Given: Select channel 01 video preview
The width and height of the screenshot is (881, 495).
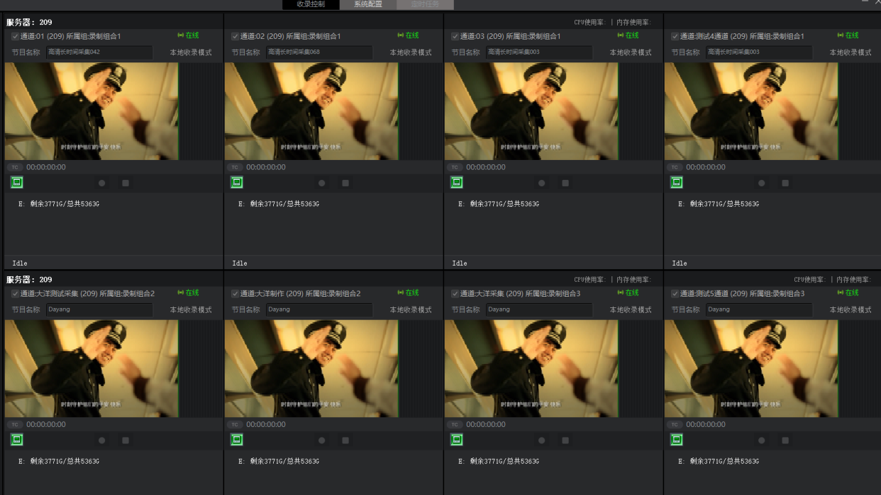Looking at the screenshot, I should click(x=92, y=111).
